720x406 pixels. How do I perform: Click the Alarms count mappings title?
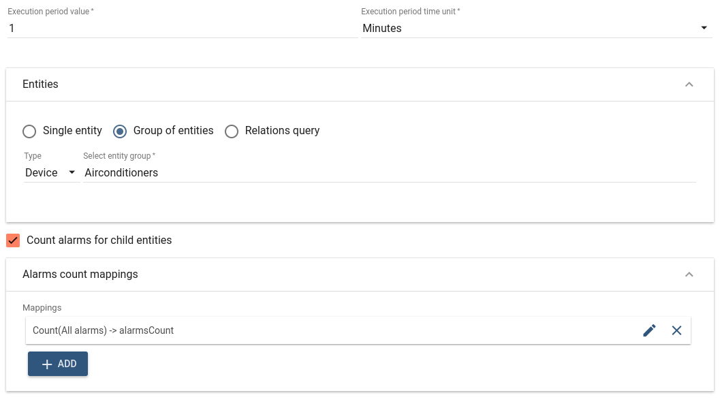click(x=80, y=275)
